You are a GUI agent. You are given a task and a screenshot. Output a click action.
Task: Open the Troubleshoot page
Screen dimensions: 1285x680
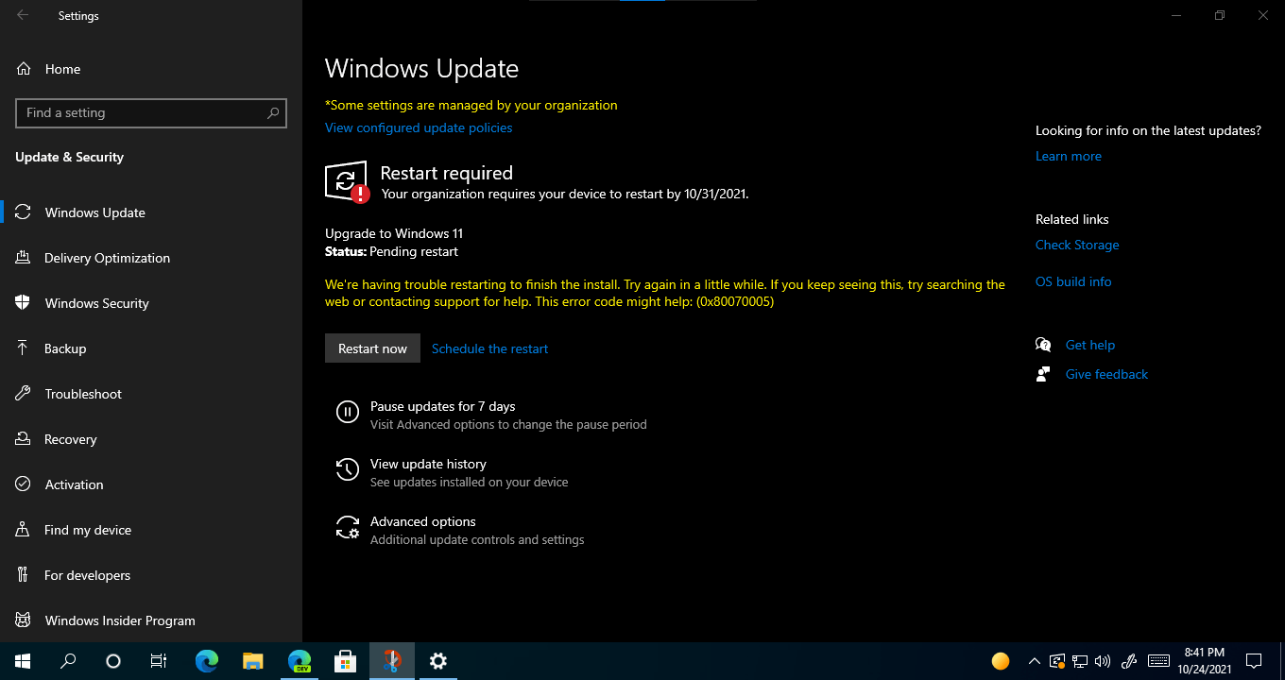151,394
